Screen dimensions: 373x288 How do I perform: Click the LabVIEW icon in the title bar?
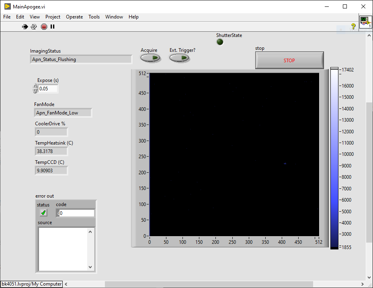[7, 6]
